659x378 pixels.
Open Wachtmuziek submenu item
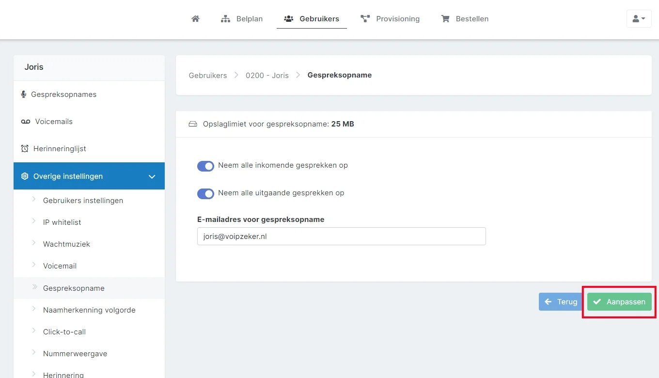[x=66, y=244]
